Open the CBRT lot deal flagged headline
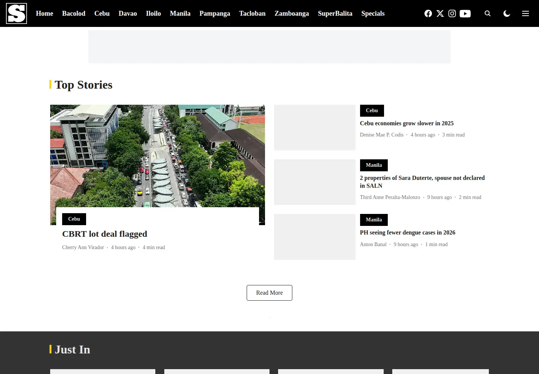Image resolution: width=539 pixels, height=374 pixels. point(104,234)
